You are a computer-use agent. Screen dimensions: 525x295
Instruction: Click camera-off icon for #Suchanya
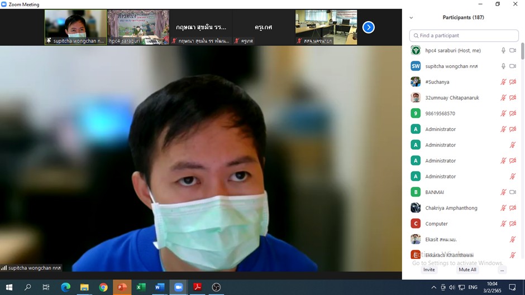513,82
